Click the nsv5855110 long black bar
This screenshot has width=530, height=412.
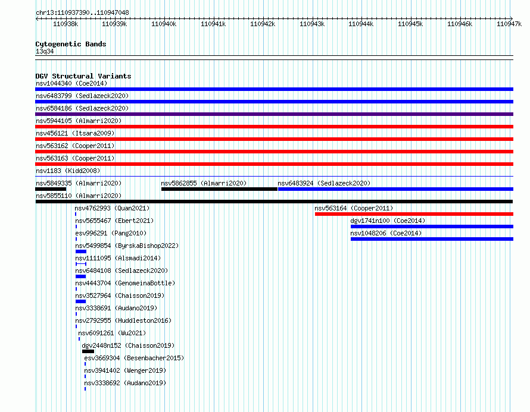[x=274, y=202]
